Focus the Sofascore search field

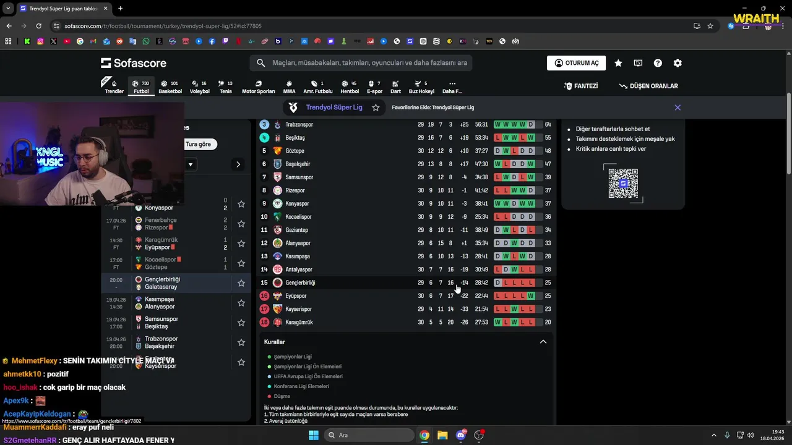pos(361,63)
